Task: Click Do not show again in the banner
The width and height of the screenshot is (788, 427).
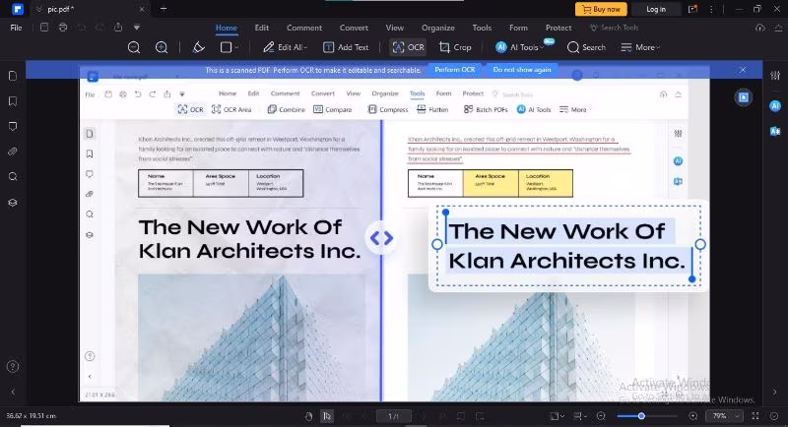Action: point(522,70)
